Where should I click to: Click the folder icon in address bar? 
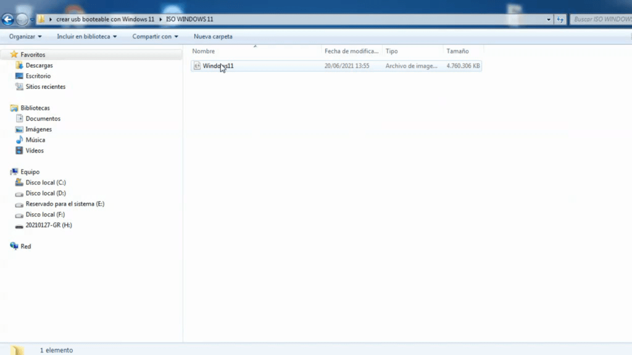point(41,19)
